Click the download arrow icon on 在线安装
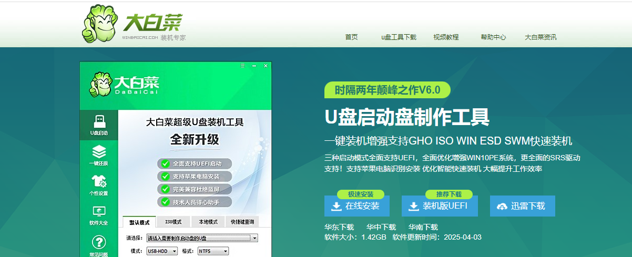 pos(337,206)
